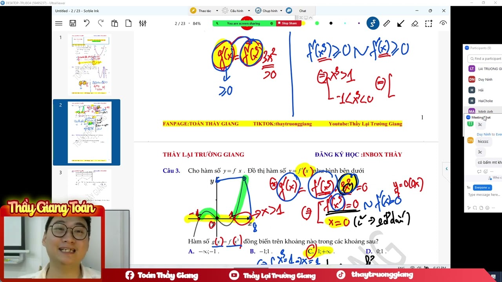Choose the arrow pointer tool
Image resolution: width=502 pixels, height=282 pixels.
401,23
